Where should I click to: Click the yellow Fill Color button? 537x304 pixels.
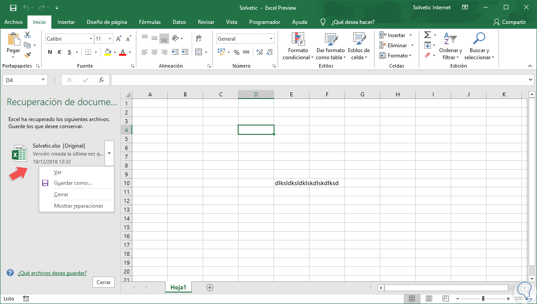[x=107, y=52]
